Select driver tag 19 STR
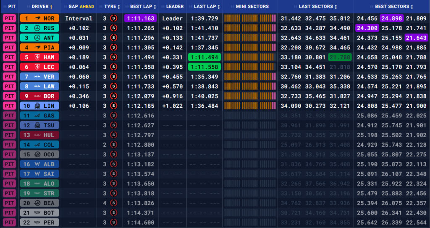Image resolution: width=430 pixels, height=228 pixels. click(x=39, y=193)
